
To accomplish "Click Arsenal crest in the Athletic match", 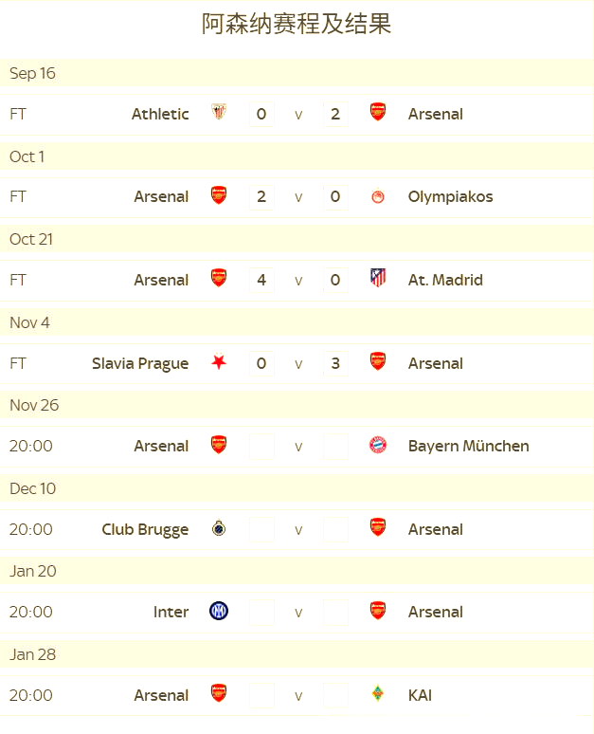I will [378, 113].
